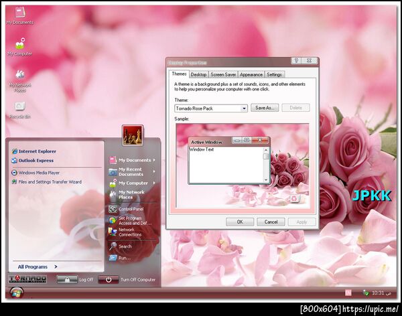Viewport: 402px width, 316px height.
Task: Click the help question mark button
Action: click(x=296, y=61)
